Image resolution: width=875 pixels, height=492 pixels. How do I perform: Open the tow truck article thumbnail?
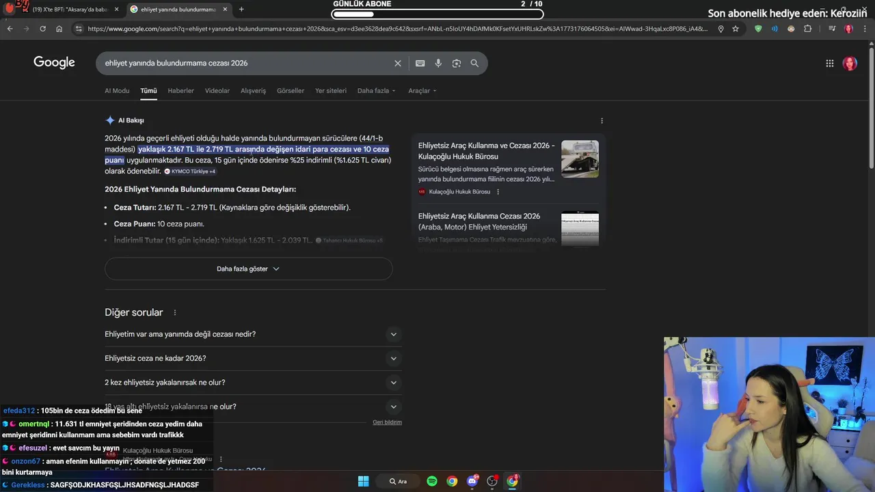[x=580, y=159]
